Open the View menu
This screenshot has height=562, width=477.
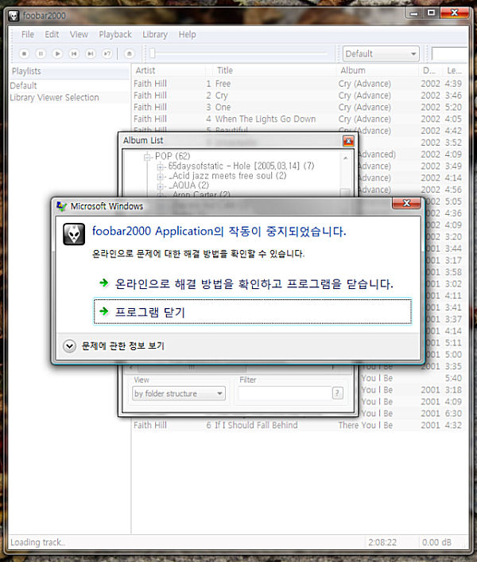point(79,34)
